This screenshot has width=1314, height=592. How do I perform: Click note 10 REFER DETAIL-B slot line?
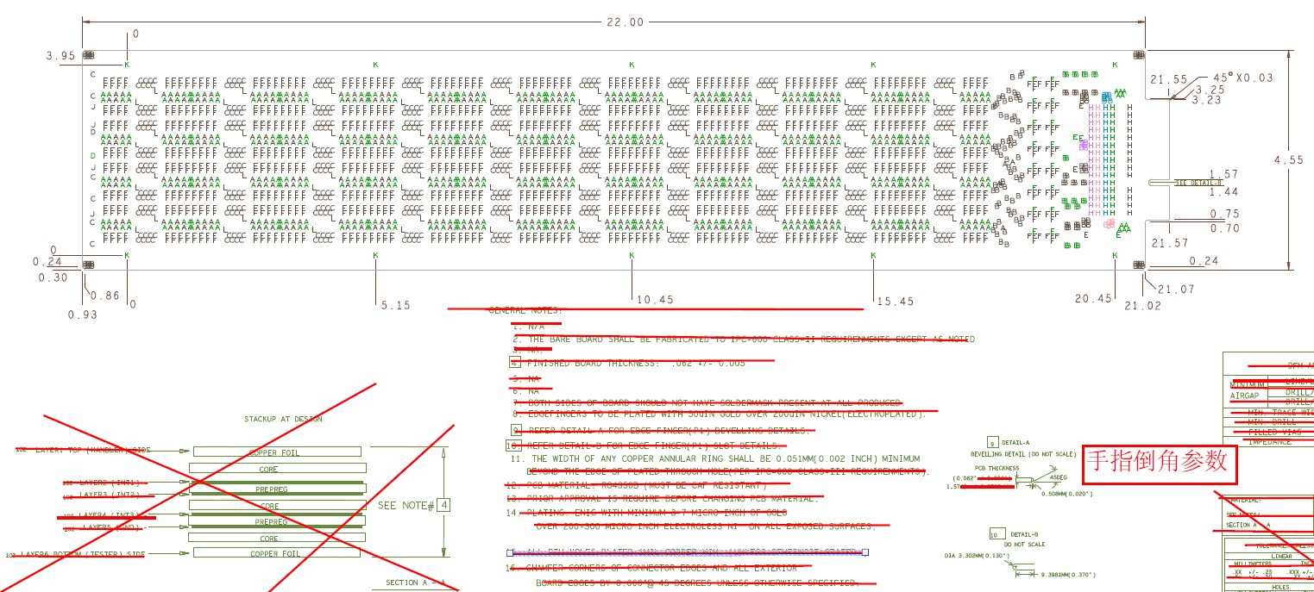click(644, 446)
